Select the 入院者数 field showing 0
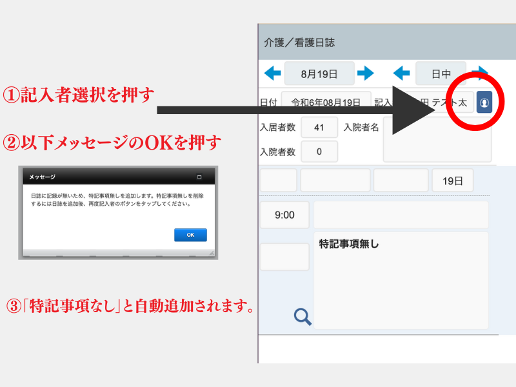This screenshot has width=516, height=387. tap(319, 152)
